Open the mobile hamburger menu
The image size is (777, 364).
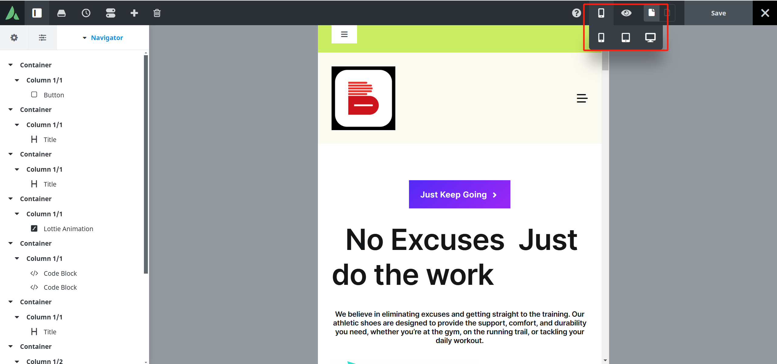click(x=582, y=98)
